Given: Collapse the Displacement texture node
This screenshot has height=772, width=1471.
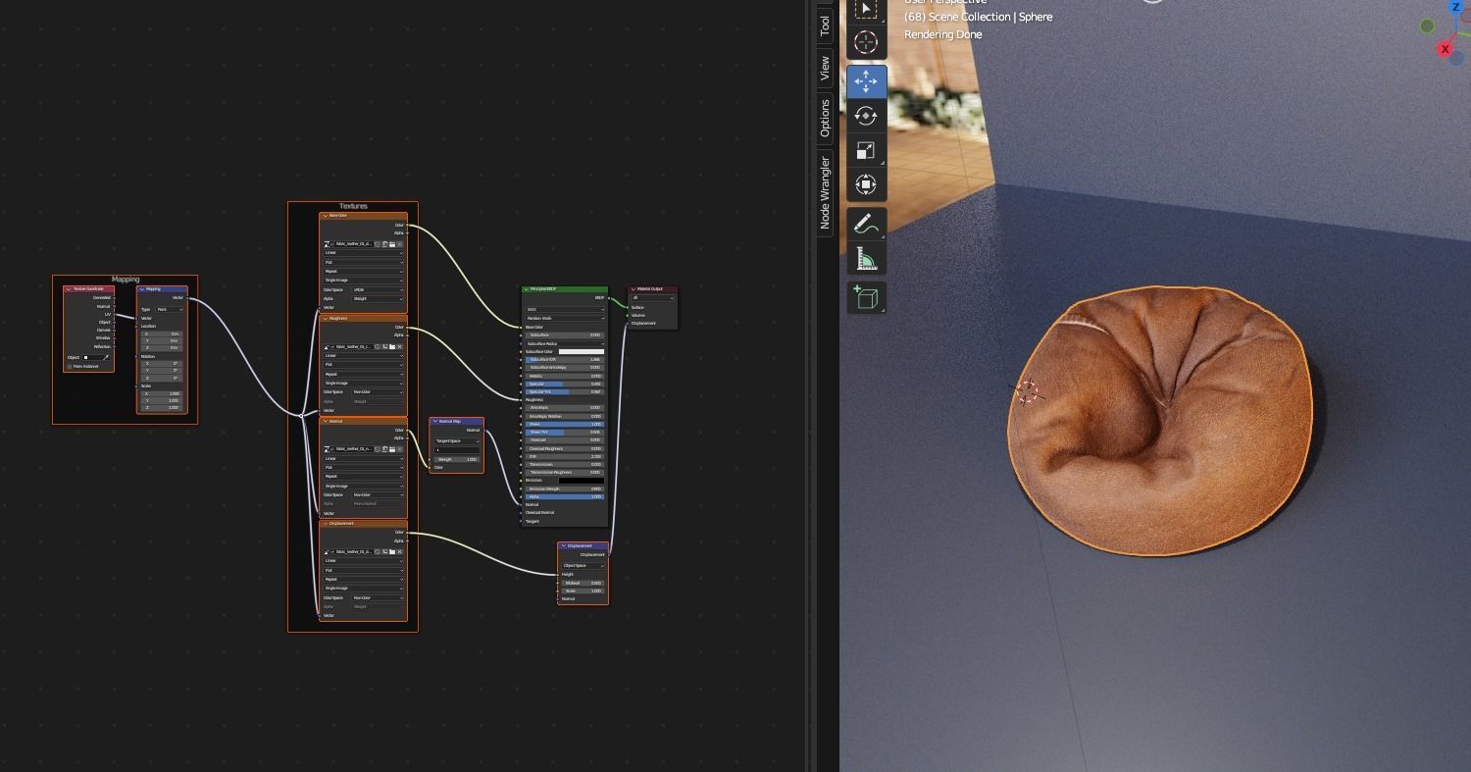Looking at the screenshot, I should (x=326, y=523).
